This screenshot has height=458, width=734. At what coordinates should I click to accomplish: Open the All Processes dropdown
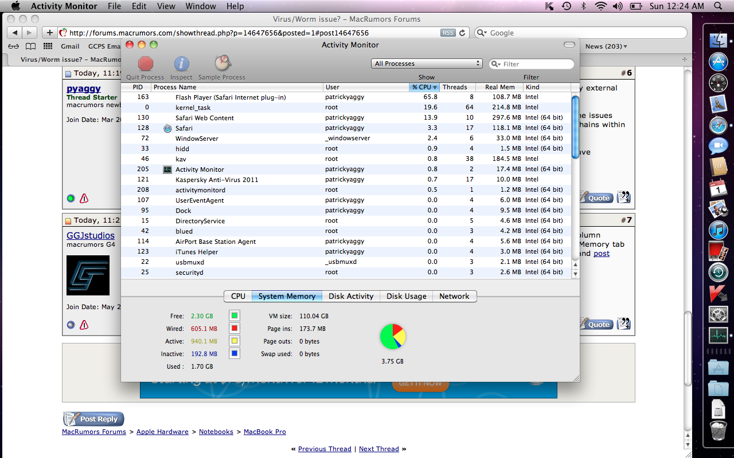coord(427,64)
